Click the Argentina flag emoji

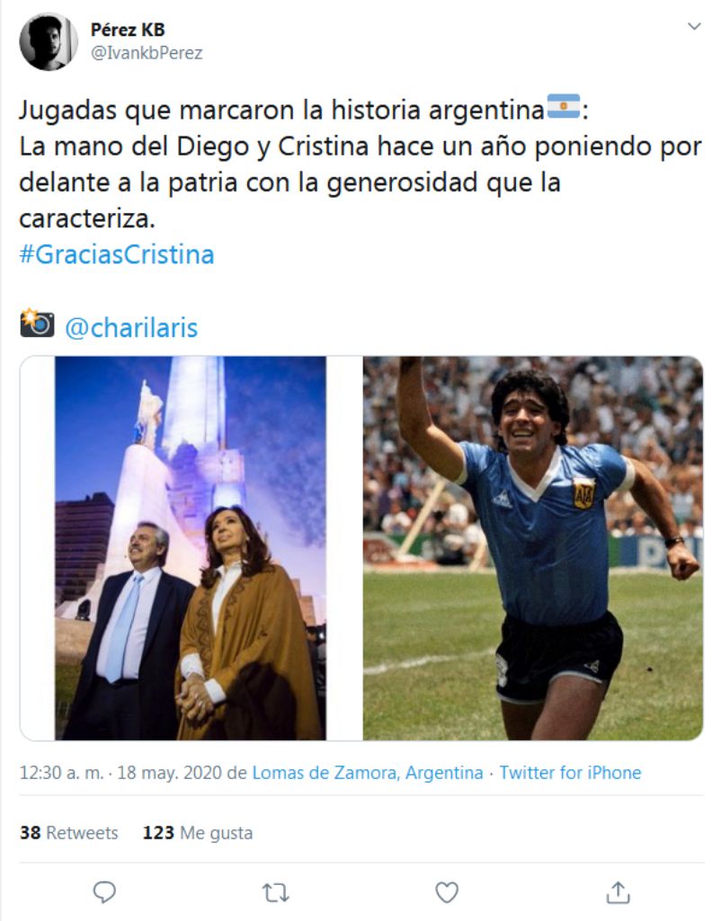(564, 107)
